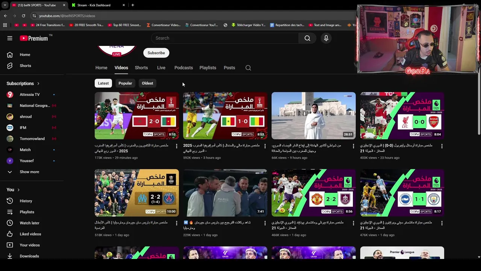This screenshot has height=271, width=481.
Task: Open options menu for 476K views video
Action: [442, 223]
